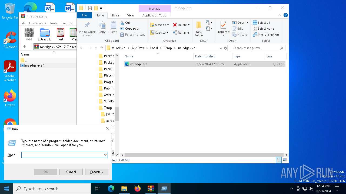Screen dimensions: 346x194
Task: Click Select none in ribbon
Action: pos(263,29)
